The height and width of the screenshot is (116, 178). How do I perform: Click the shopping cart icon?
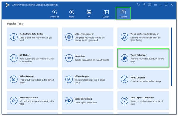click(x=139, y=5)
